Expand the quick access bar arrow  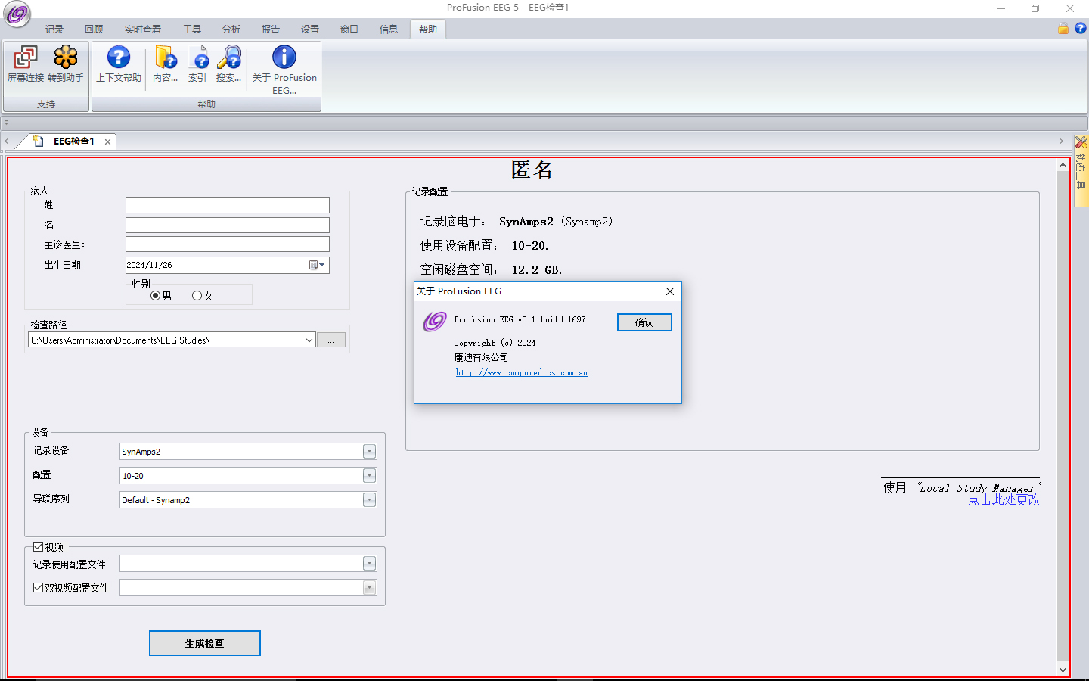(x=6, y=122)
